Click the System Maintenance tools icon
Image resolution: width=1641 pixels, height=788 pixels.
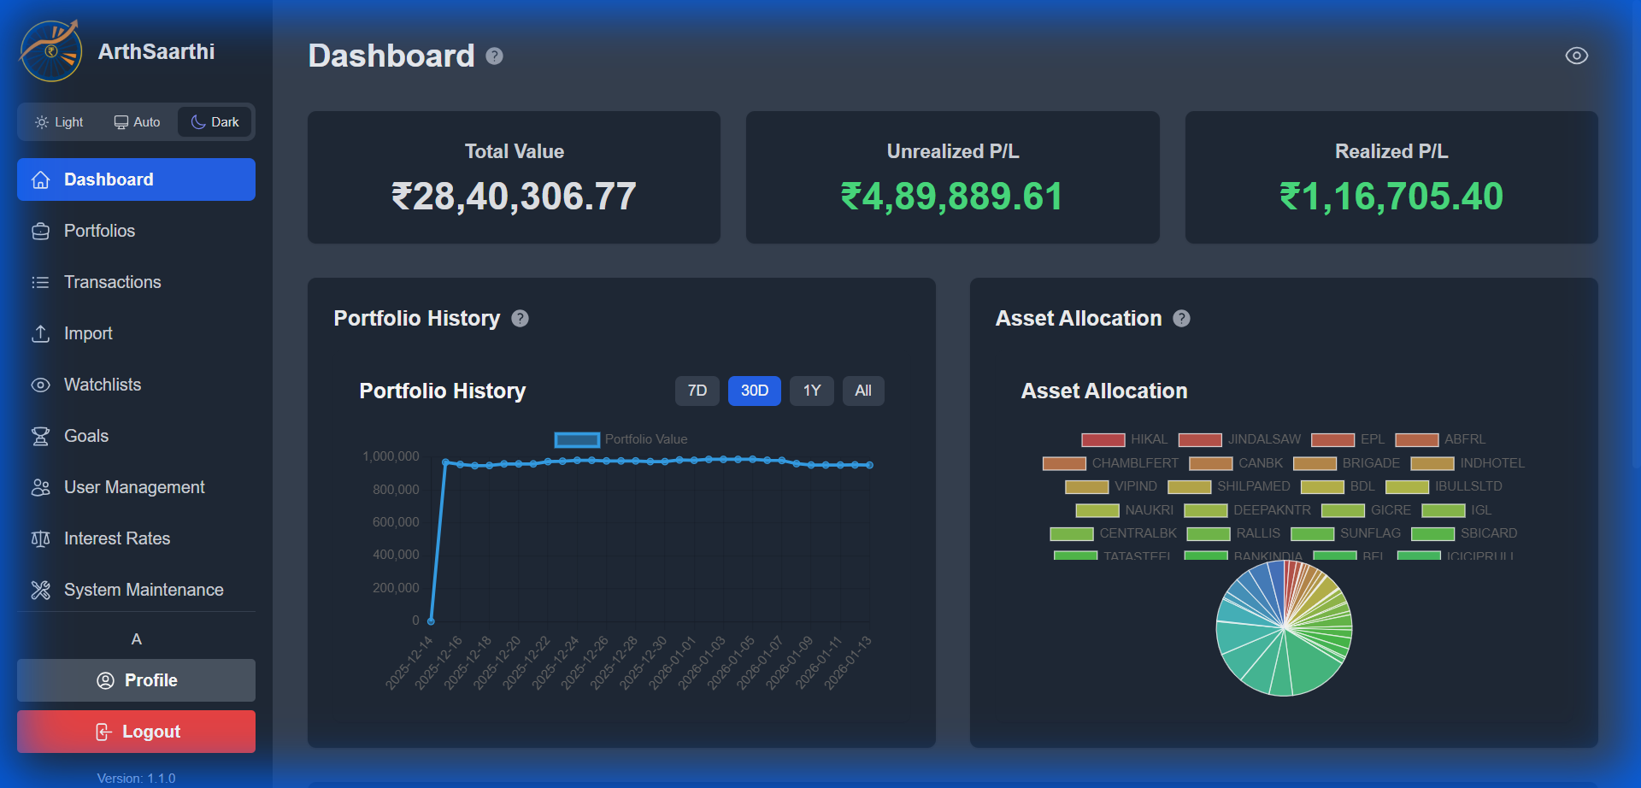click(x=40, y=591)
